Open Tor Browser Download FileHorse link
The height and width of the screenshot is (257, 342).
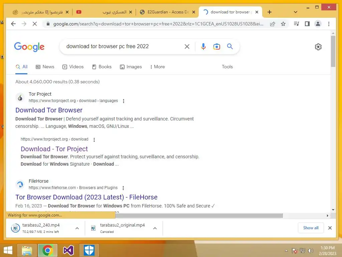[x=87, y=197]
